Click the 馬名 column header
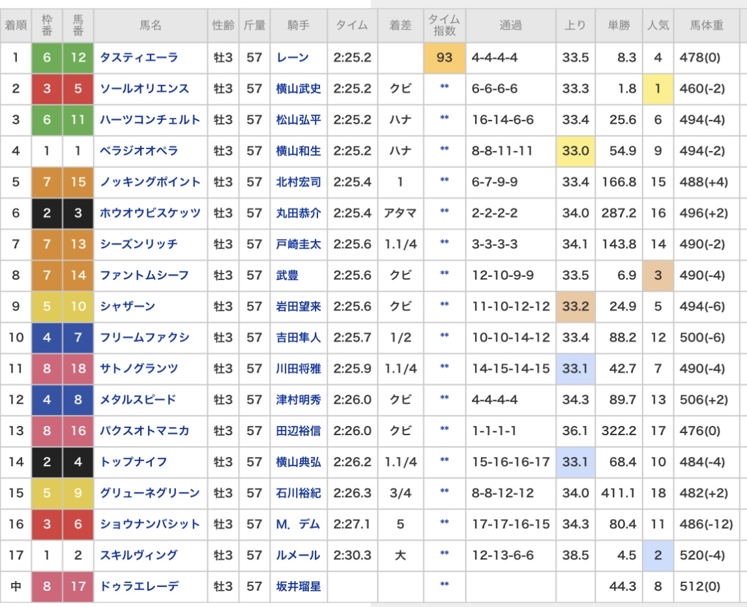 click(151, 25)
